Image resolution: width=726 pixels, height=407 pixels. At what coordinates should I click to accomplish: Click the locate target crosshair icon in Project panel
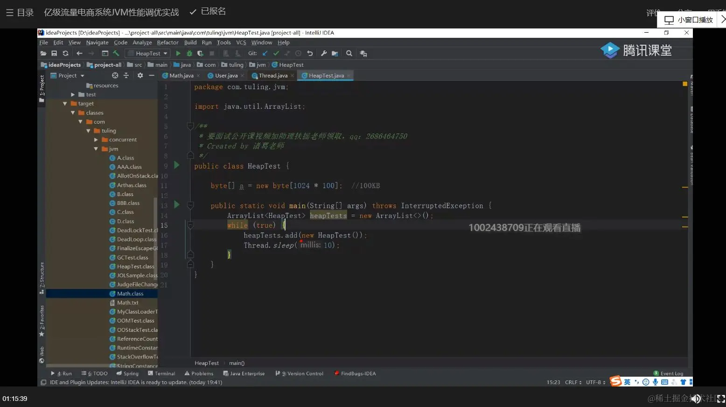pos(115,76)
